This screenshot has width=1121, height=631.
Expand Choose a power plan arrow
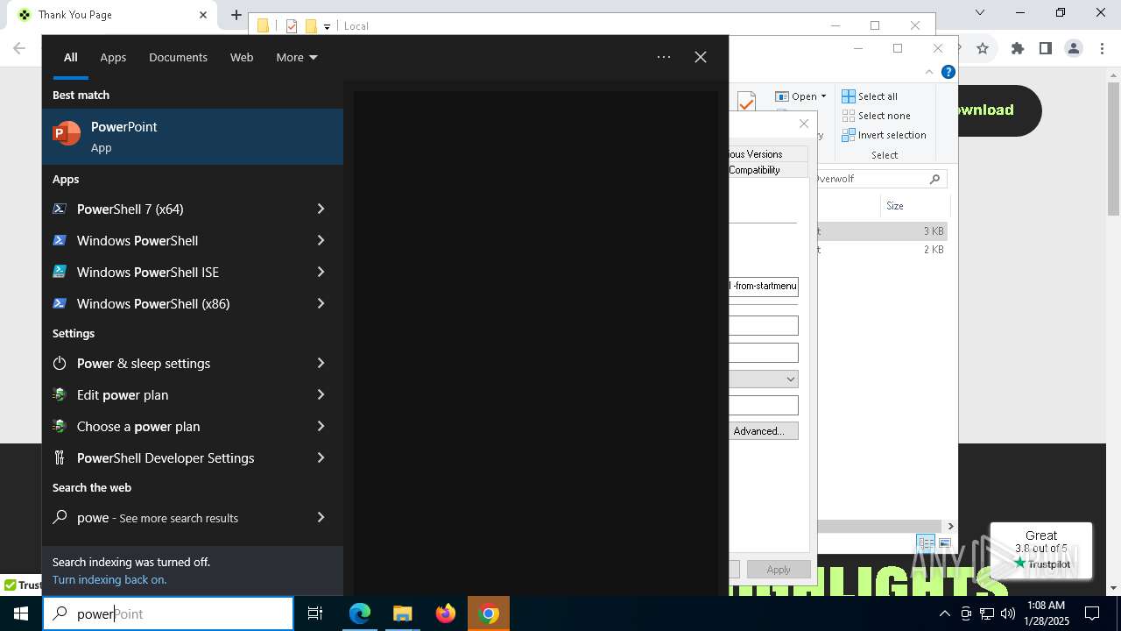pyautogui.click(x=321, y=426)
